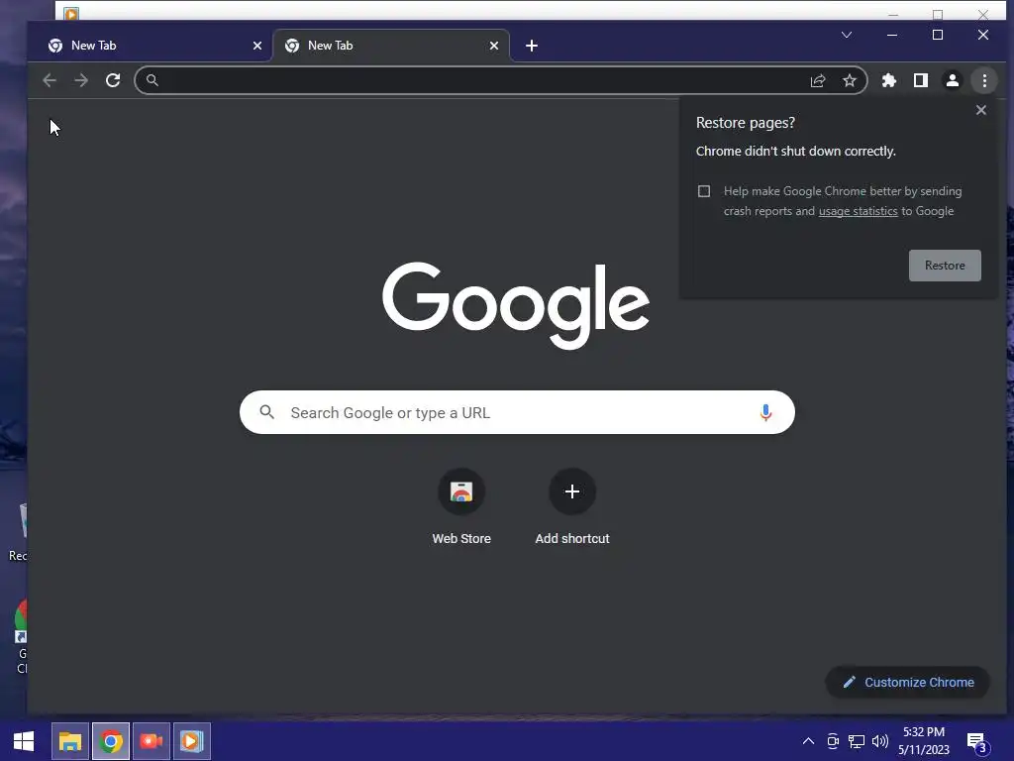This screenshot has height=761, width=1014.
Task: Open the orange play media app in taskbar
Action: [191, 741]
